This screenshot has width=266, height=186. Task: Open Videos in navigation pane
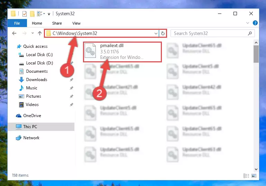tap(29, 105)
